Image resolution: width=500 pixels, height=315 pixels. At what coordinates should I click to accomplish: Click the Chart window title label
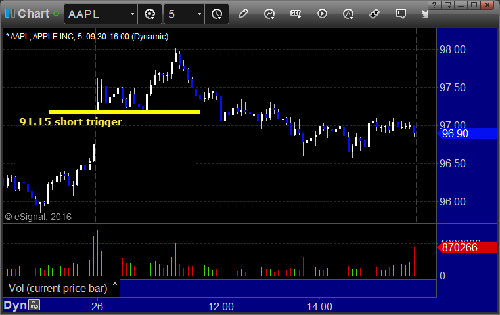34,14
